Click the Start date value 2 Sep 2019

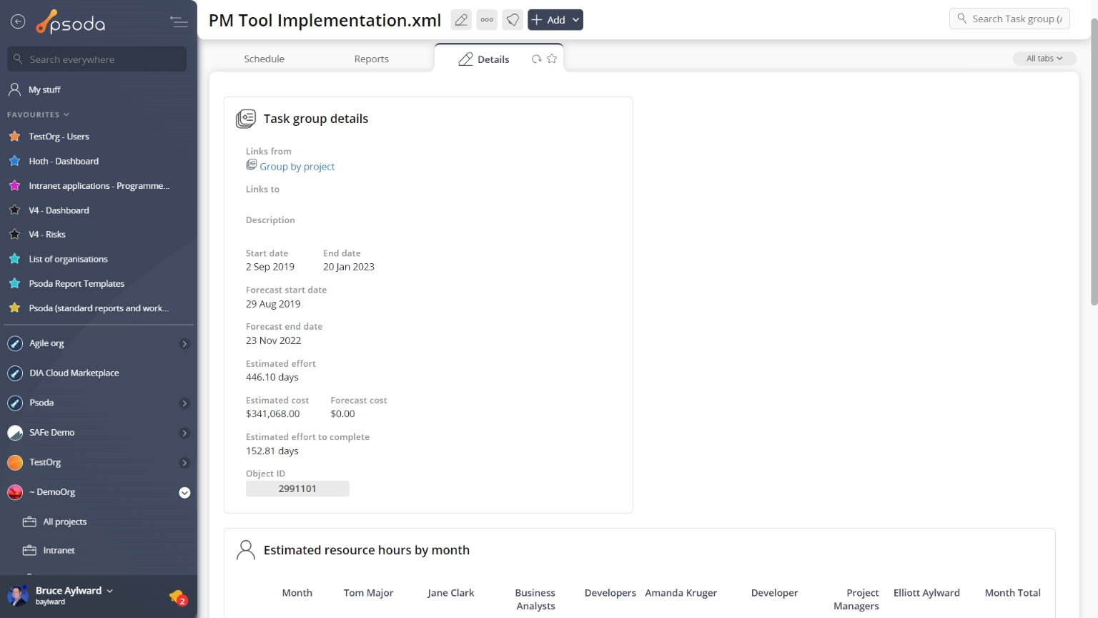[270, 267]
